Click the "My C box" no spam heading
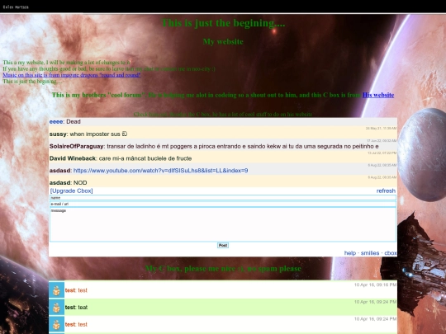 223,268
